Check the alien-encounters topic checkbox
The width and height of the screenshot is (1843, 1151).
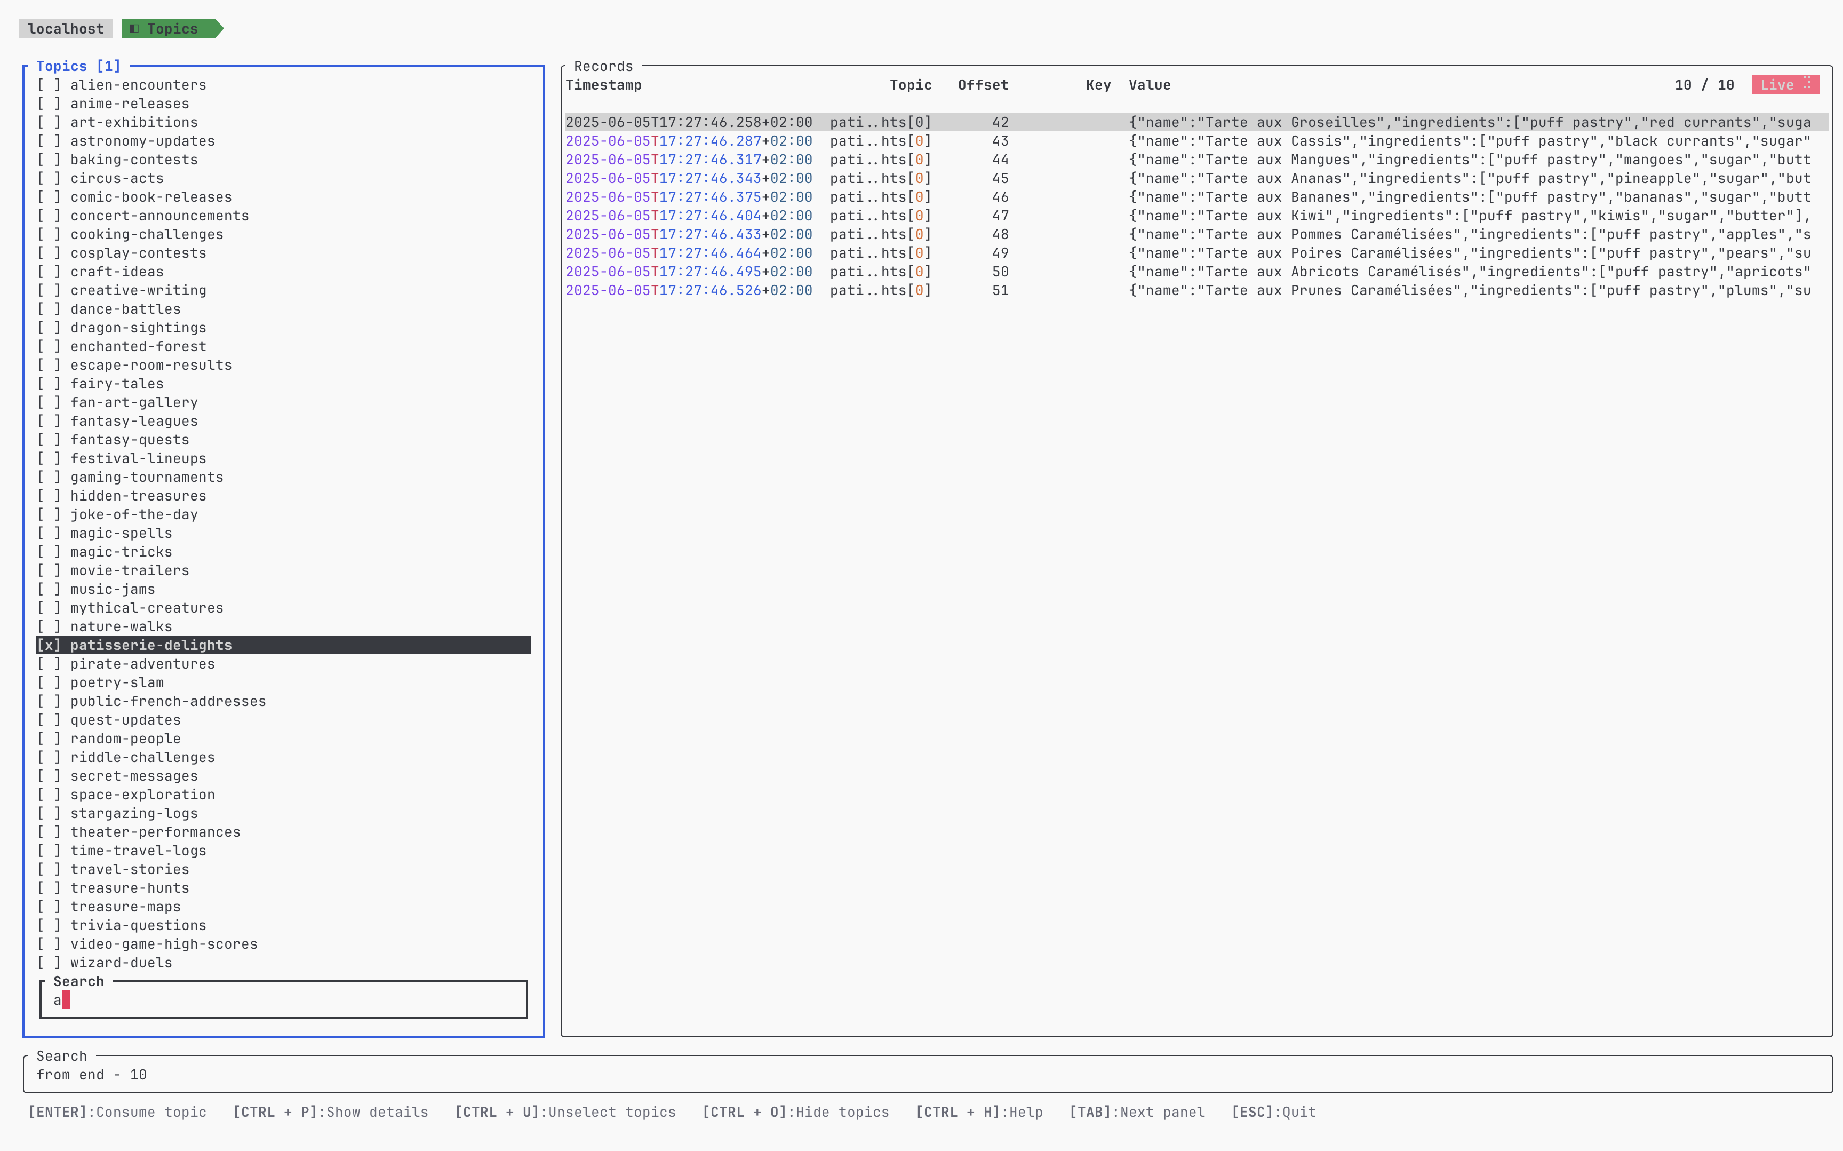pos(49,84)
